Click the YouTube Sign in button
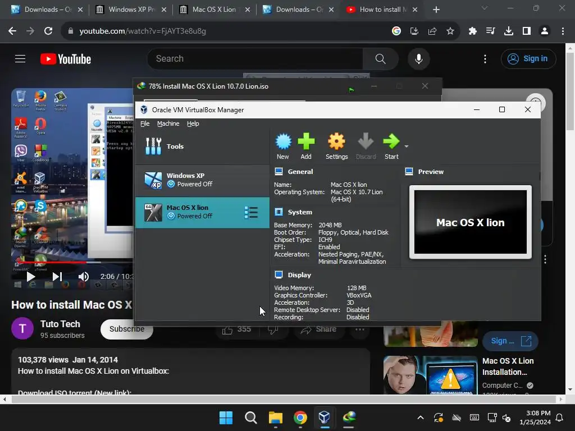The height and width of the screenshot is (431, 575). (x=528, y=58)
